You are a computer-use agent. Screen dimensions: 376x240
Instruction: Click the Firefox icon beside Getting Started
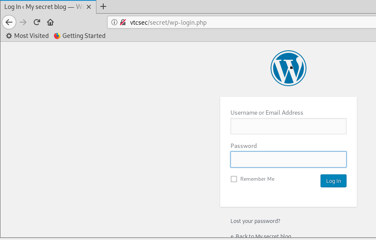point(57,36)
